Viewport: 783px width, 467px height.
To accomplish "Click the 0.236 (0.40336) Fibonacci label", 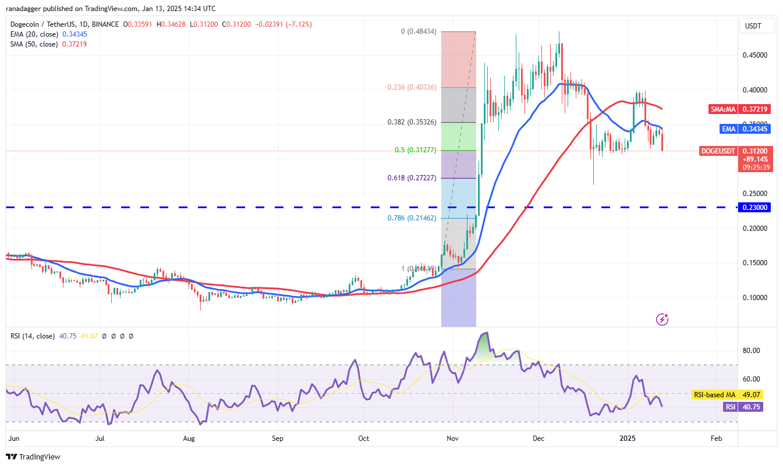I will (x=413, y=87).
